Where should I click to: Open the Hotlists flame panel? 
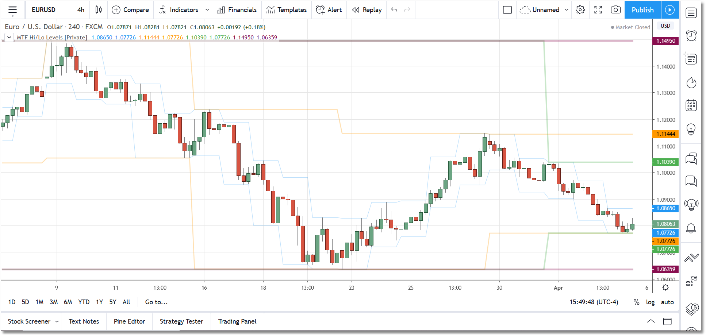click(x=692, y=83)
